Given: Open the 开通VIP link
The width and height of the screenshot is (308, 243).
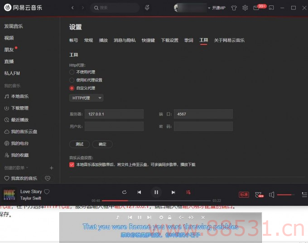Looking at the screenshot, I should click(x=219, y=8).
